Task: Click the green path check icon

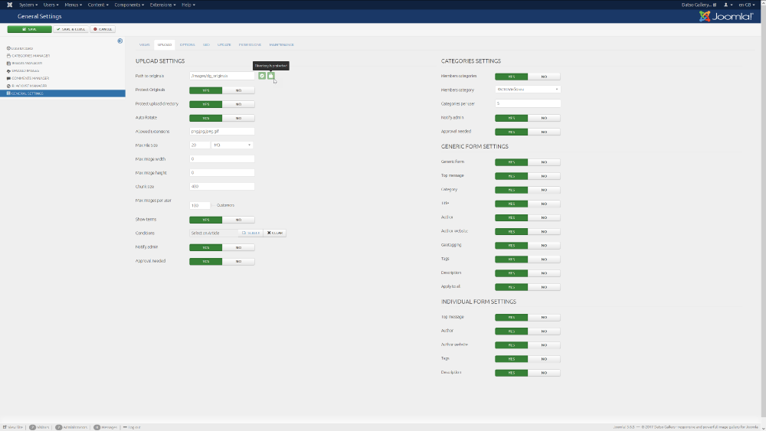Action: click(x=262, y=76)
